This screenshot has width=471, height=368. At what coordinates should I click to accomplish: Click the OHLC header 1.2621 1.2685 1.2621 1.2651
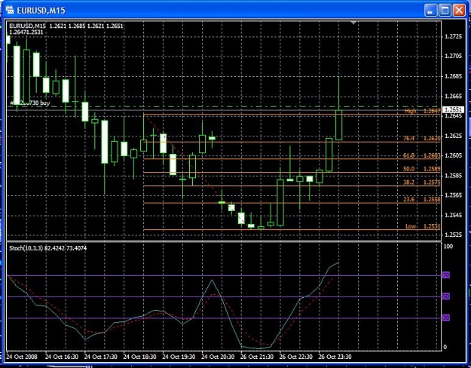click(87, 26)
